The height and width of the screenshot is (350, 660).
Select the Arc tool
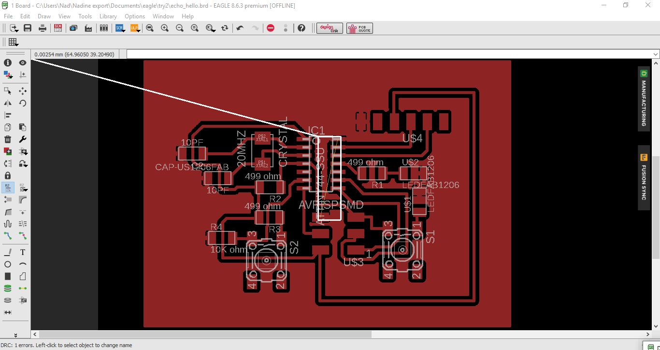tap(22, 264)
